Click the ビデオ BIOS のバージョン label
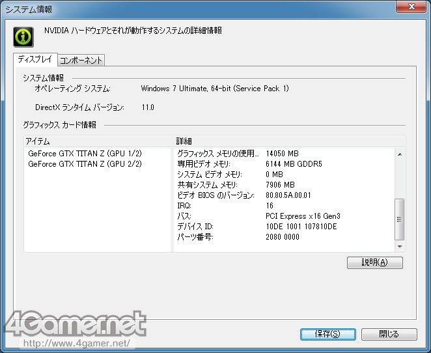The height and width of the screenshot is (353, 431). point(215,195)
